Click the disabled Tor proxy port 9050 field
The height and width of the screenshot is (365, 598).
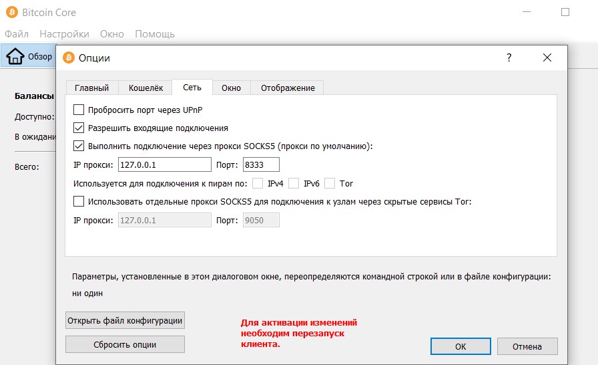[x=261, y=221]
